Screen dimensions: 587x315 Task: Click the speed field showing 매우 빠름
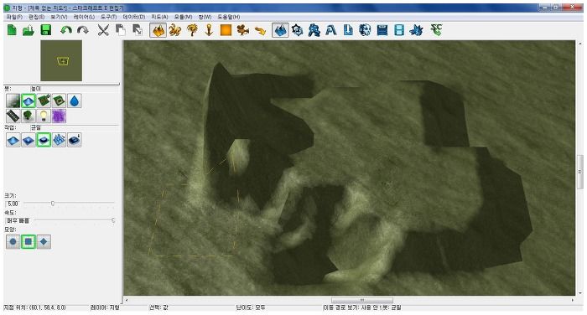[x=18, y=220]
